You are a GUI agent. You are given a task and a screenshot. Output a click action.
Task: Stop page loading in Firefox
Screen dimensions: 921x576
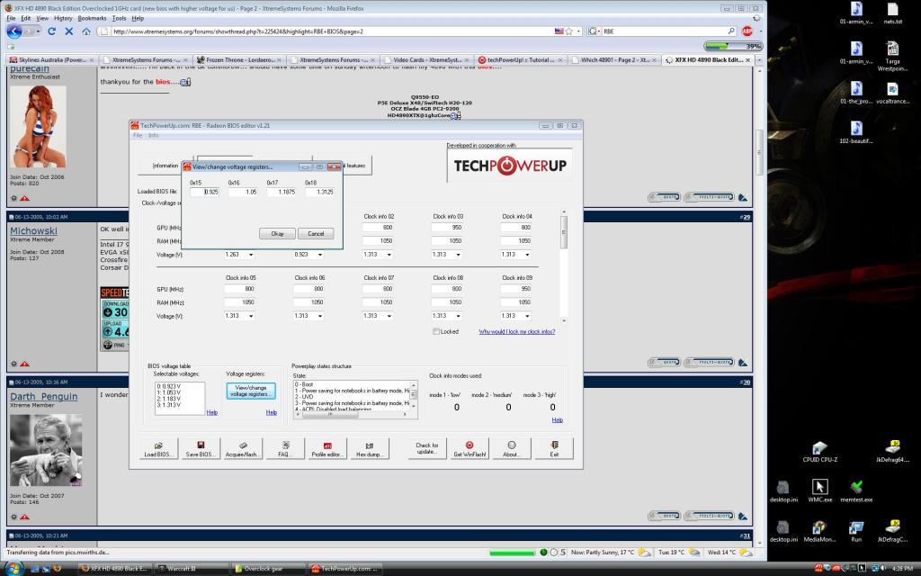pos(68,31)
